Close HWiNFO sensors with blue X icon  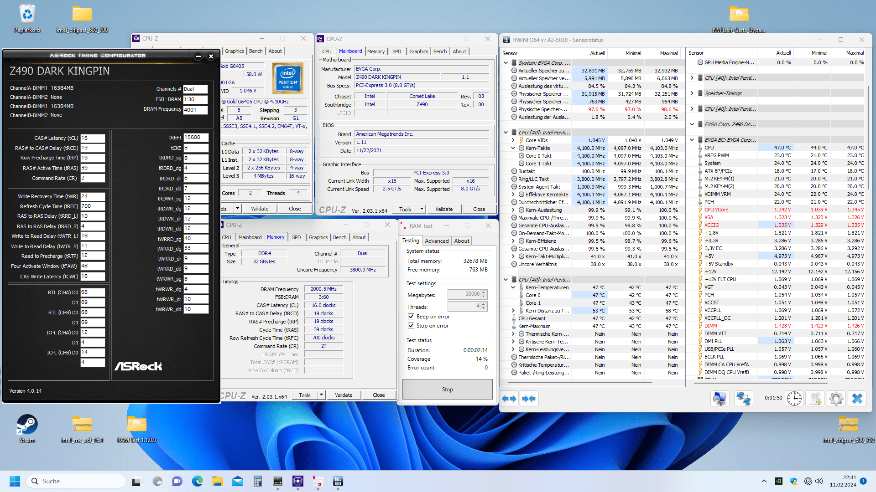pos(857,399)
